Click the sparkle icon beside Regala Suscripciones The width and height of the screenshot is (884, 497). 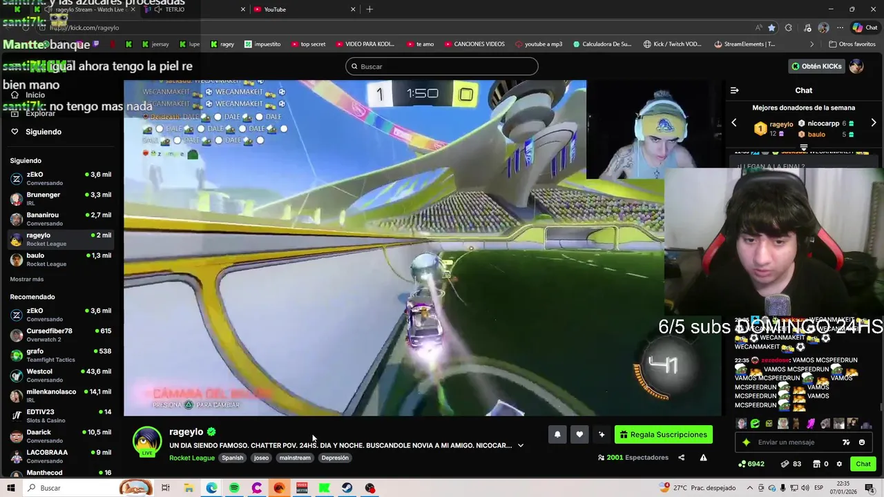point(602,434)
